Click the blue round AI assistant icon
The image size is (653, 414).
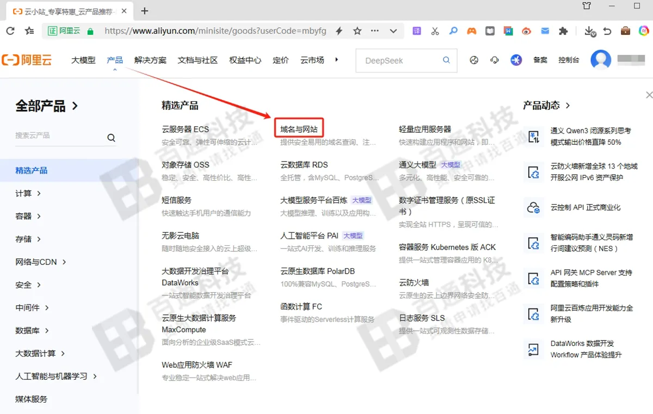(516, 60)
